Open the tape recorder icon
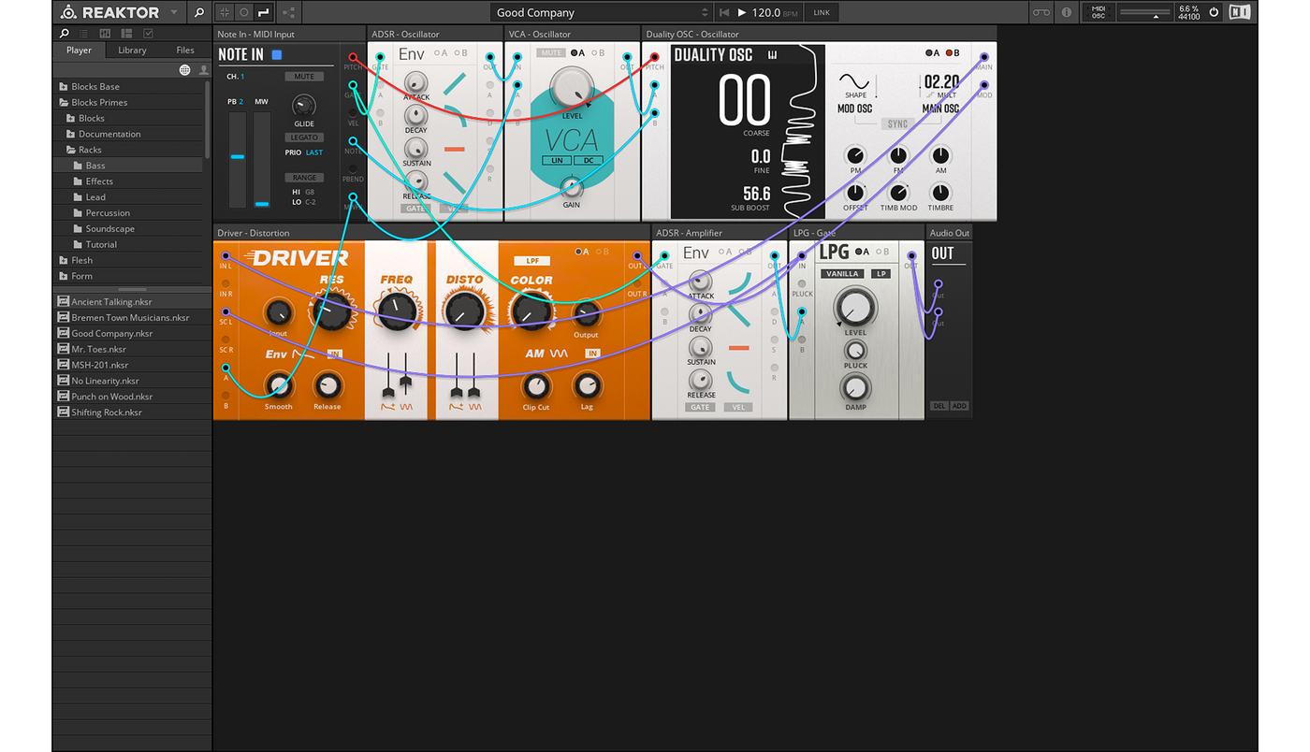Image resolution: width=1310 pixels, height=752 pixels. tap(1041, 12)
